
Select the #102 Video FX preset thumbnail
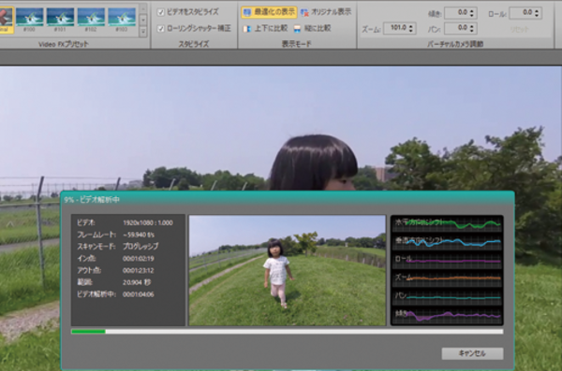pyautogui.click(x=91, y=17)
